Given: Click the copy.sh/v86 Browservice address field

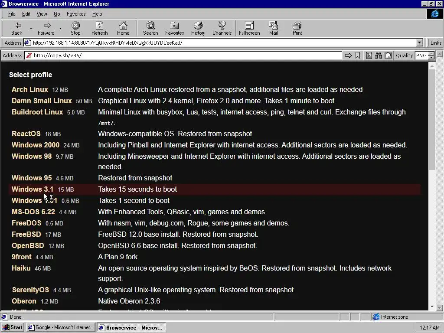Looking at the screenshot, I should pos(183,55).
